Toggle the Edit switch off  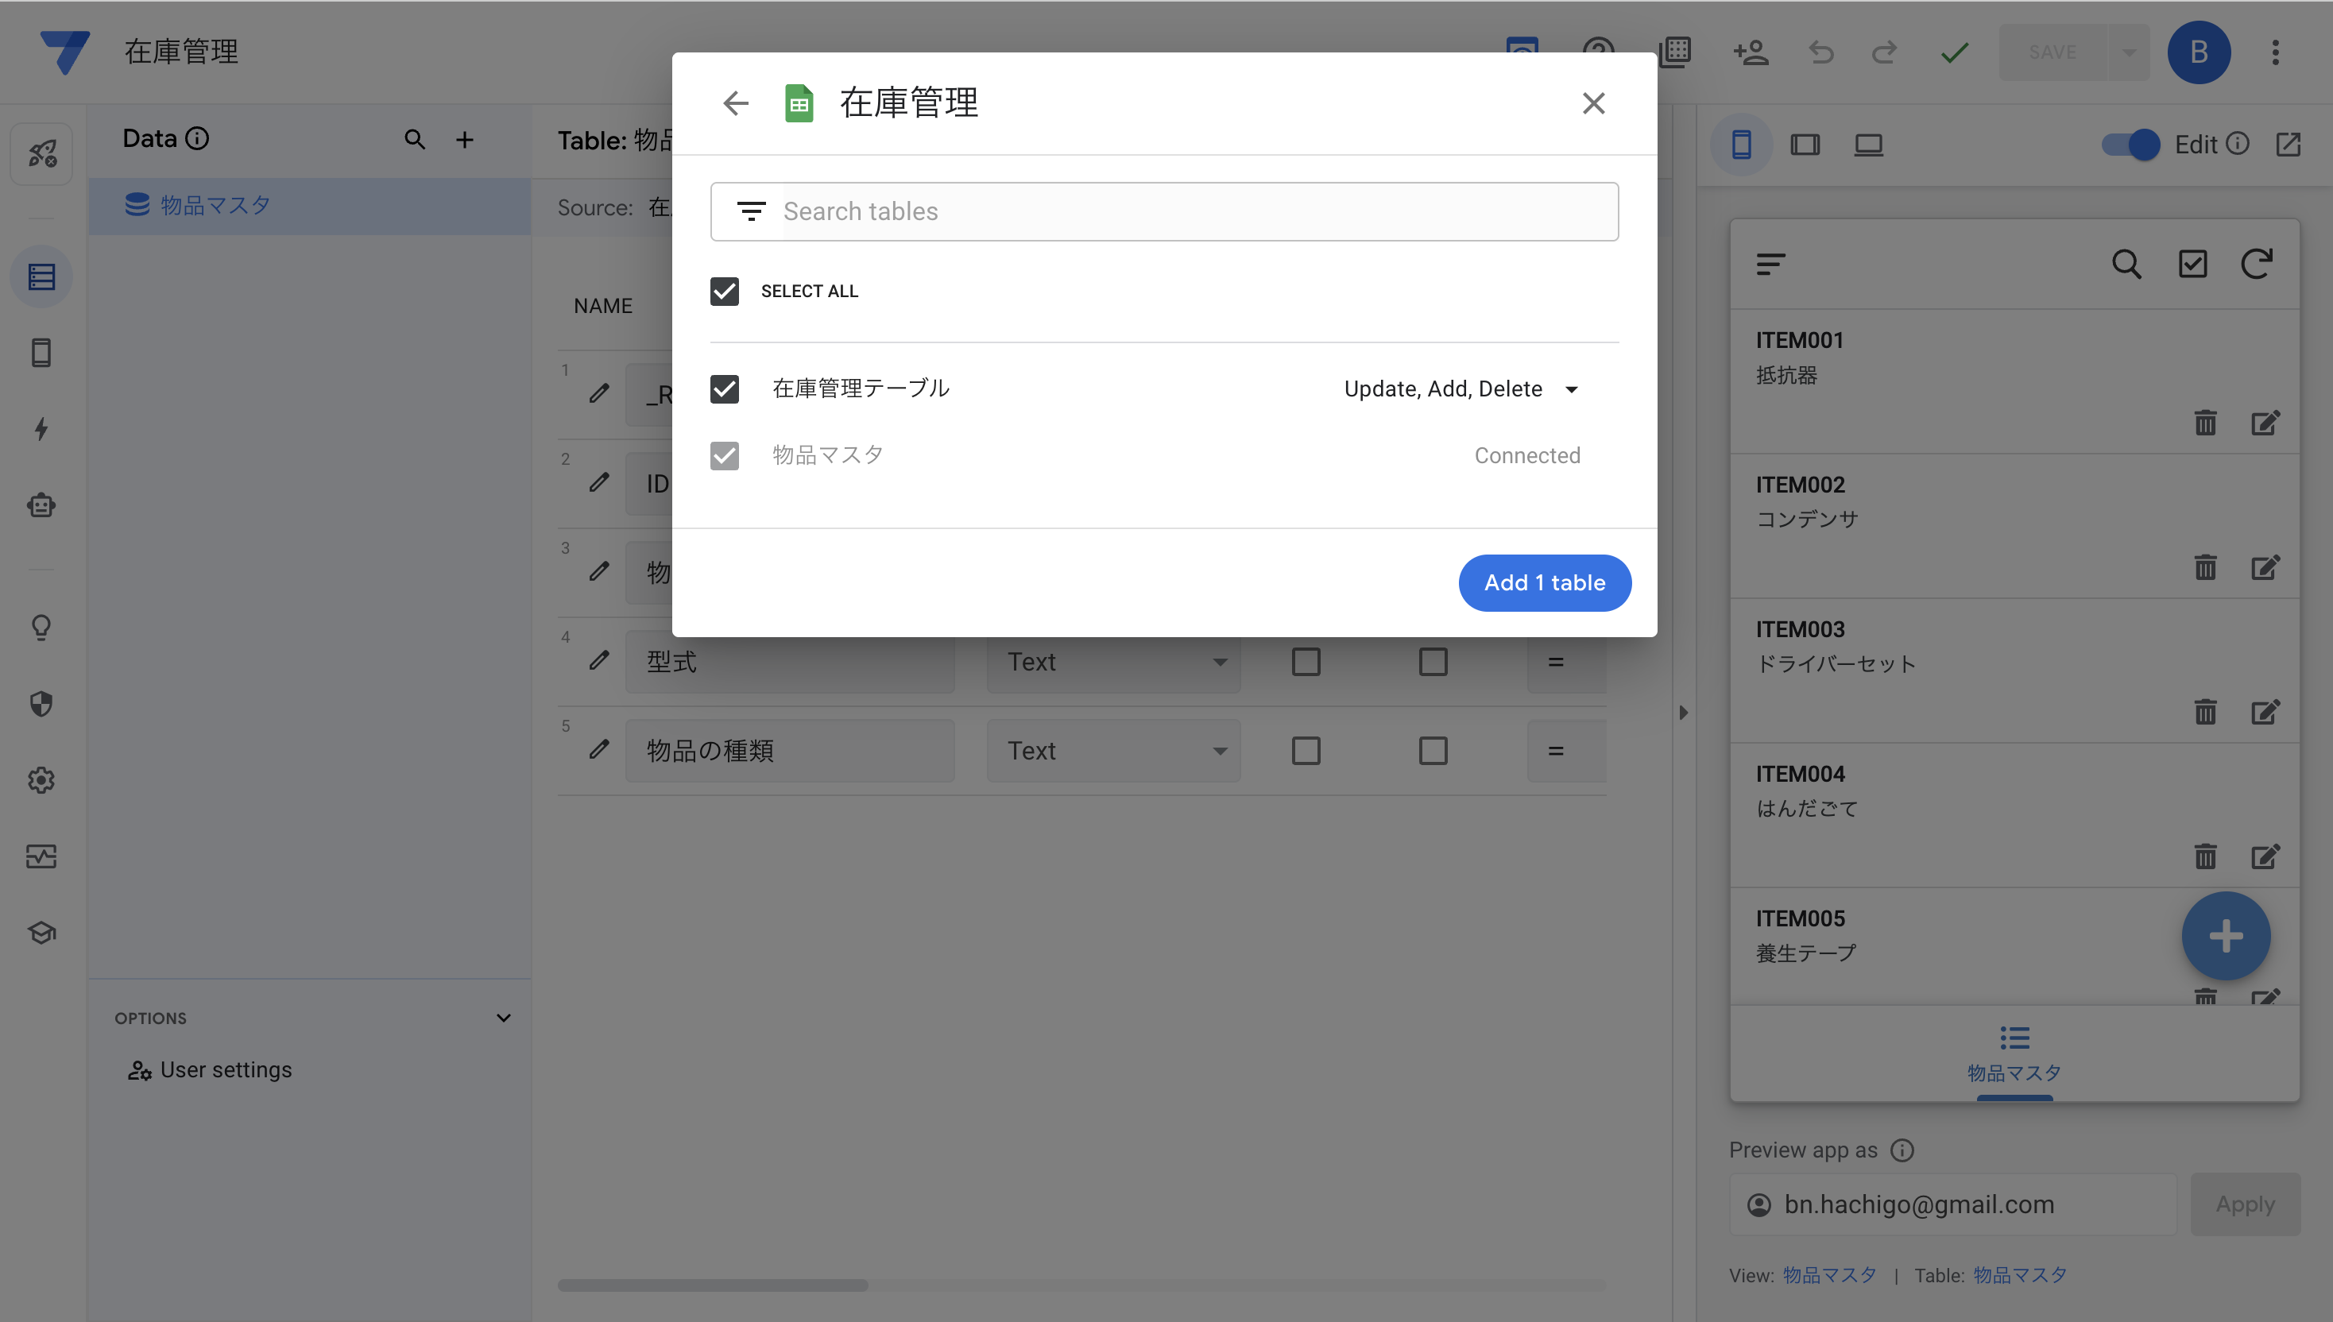2130,145
